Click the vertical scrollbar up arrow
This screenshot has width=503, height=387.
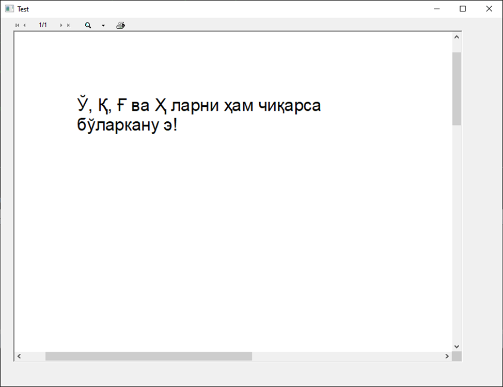pyautogui.click(x=457, y=37)
